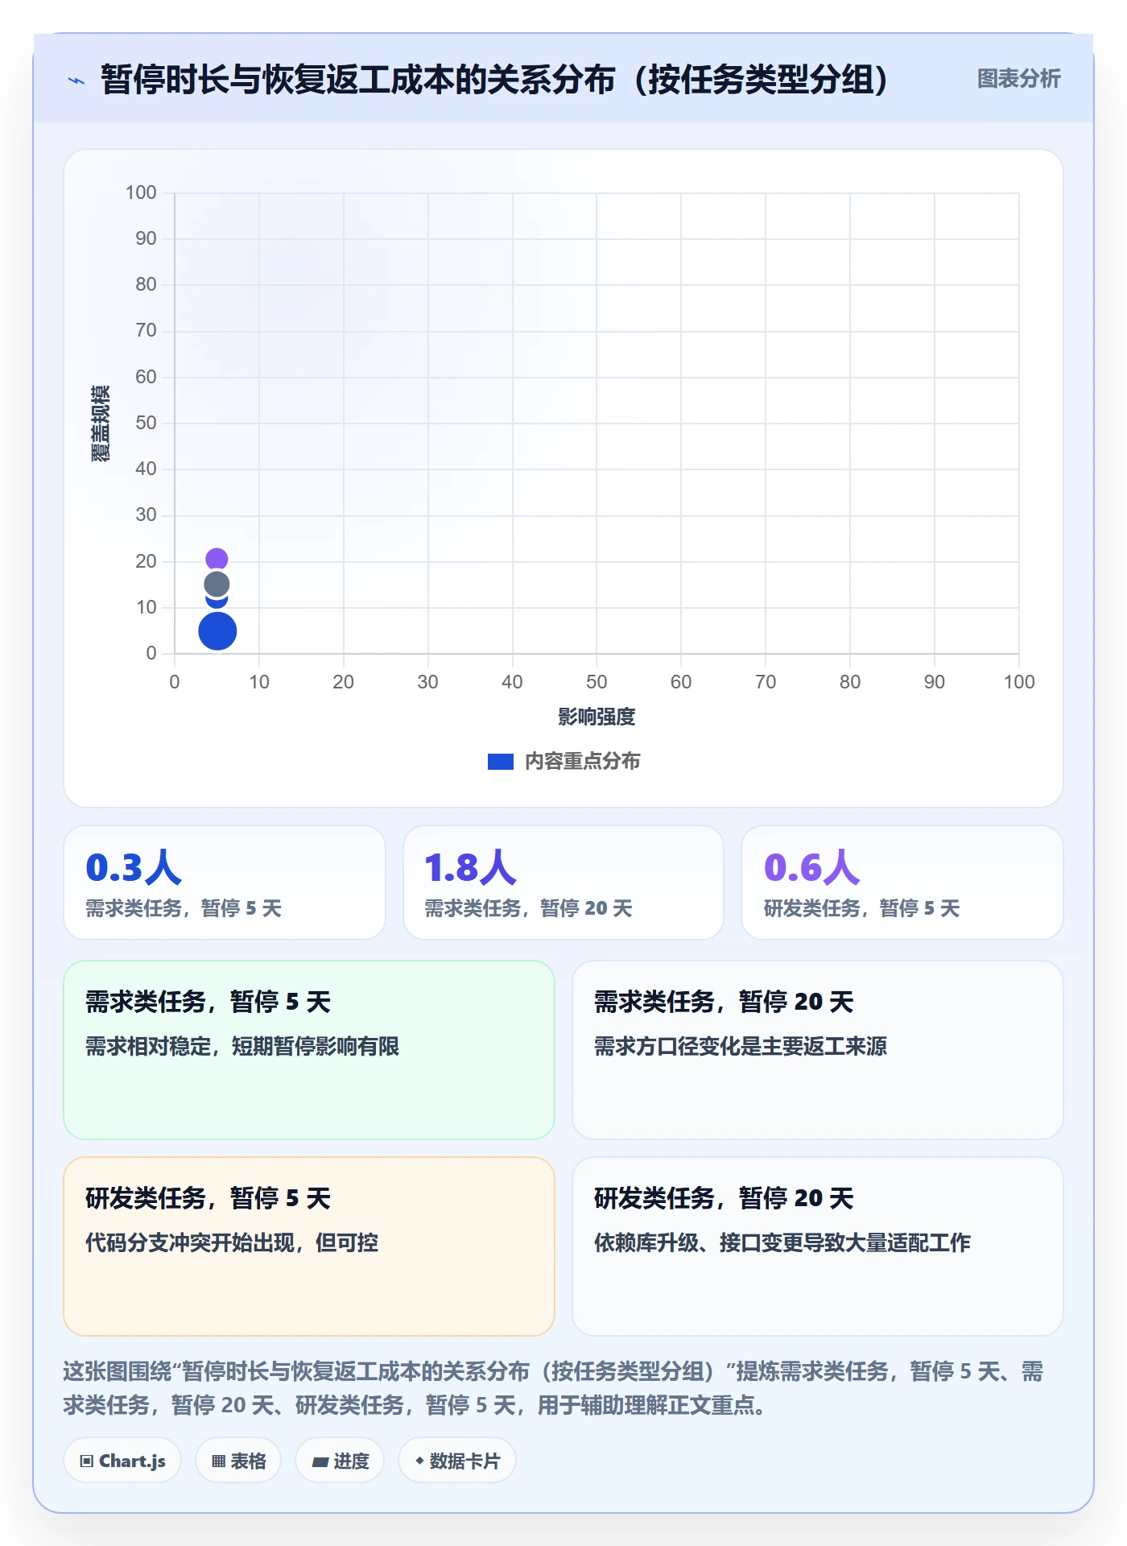Select the gray bubble data point
The height and width of the screenshot is (1546, 1127).
217,585
